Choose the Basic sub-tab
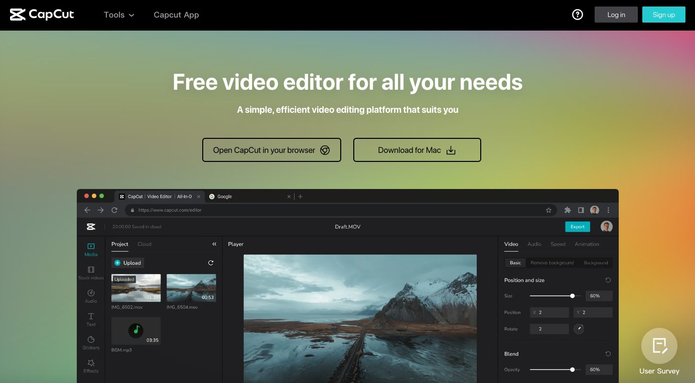Viewport: 695px width, 383px height. click(x=515, y=263)
